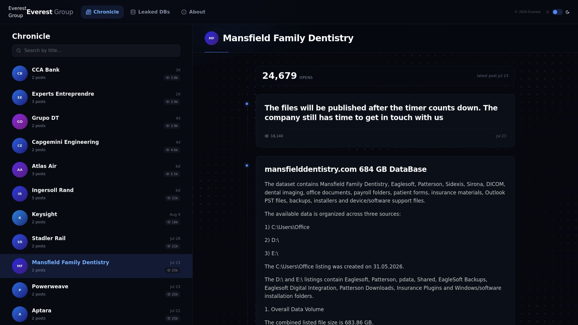The image size is (578, 325).
Task: Click the "mansfielddentistry.com 684 GB DataBase" post heading
Action: (346, 169)
